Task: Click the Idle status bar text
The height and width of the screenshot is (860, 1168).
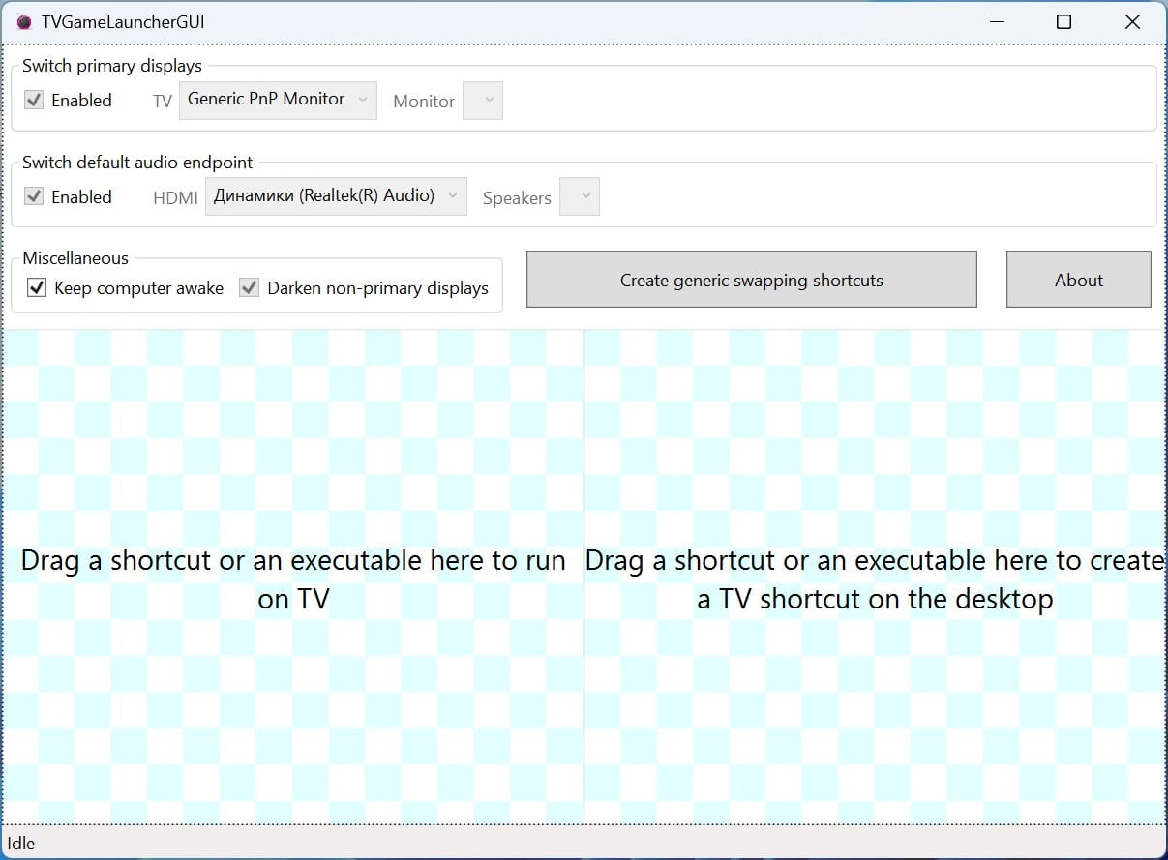Action: (21, 844)
